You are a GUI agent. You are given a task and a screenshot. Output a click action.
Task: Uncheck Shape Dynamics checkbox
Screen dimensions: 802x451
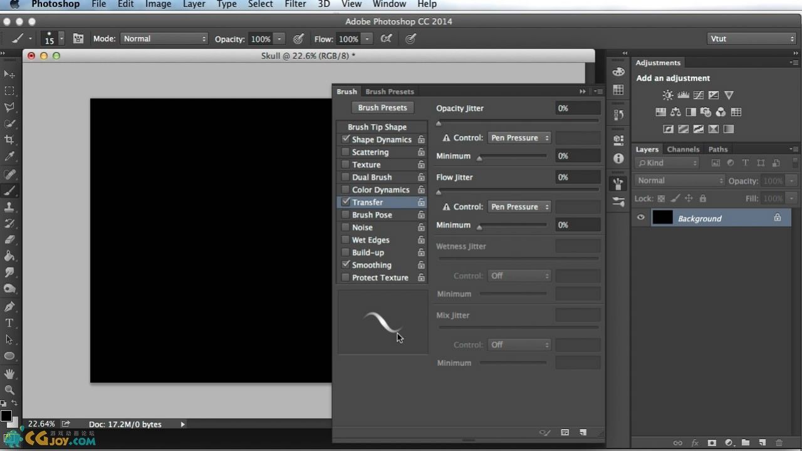(x=345, y=139)
